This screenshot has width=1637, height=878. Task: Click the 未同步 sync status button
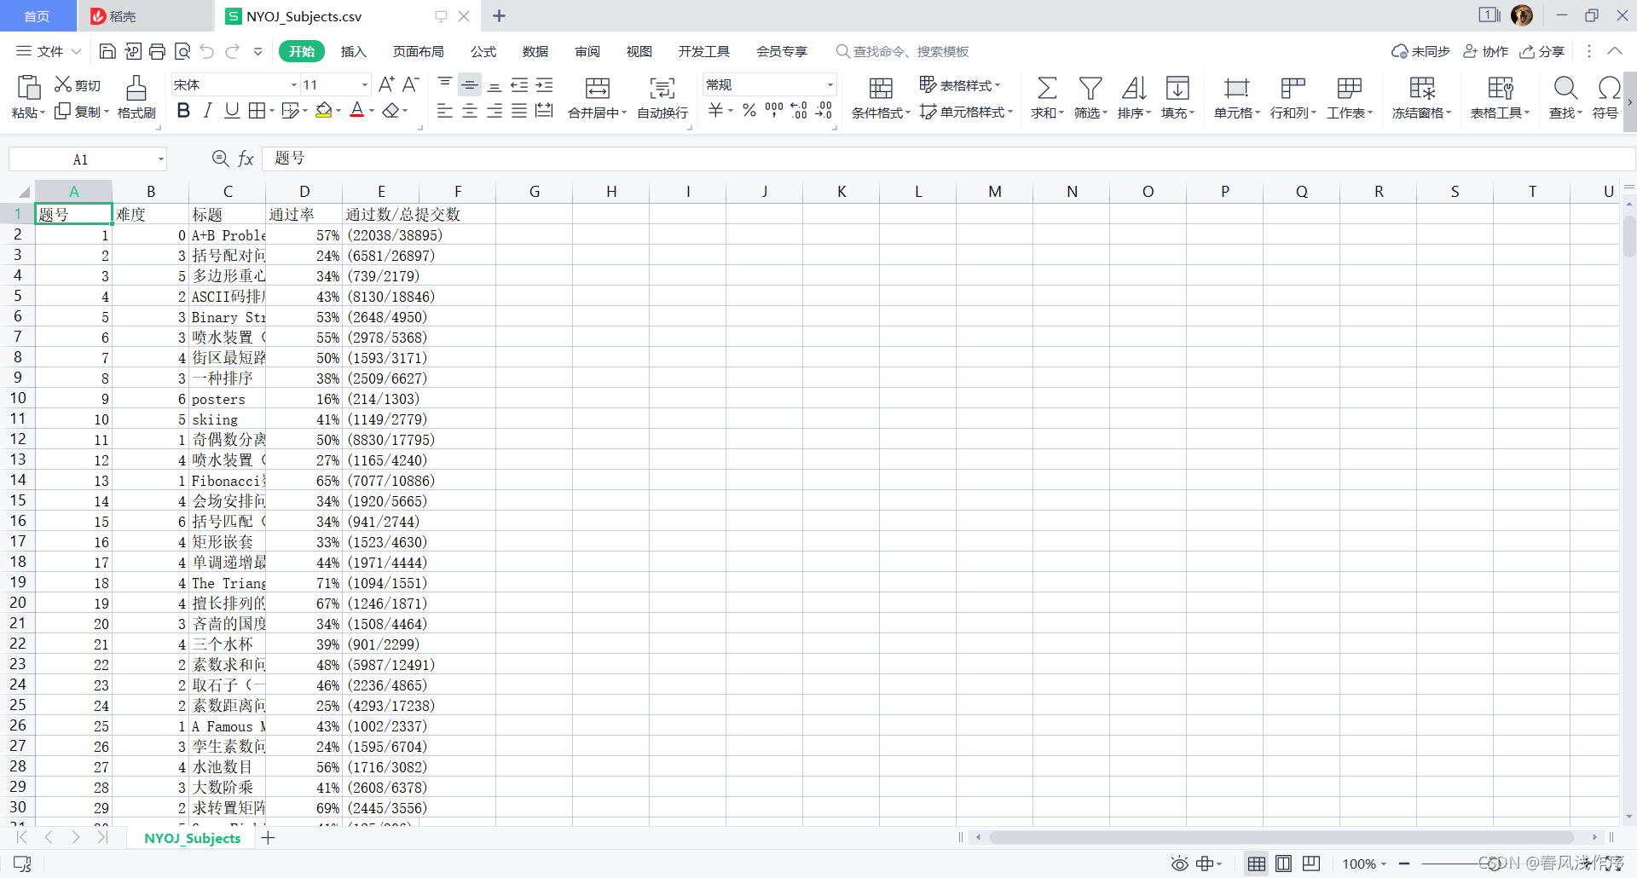1420,51
